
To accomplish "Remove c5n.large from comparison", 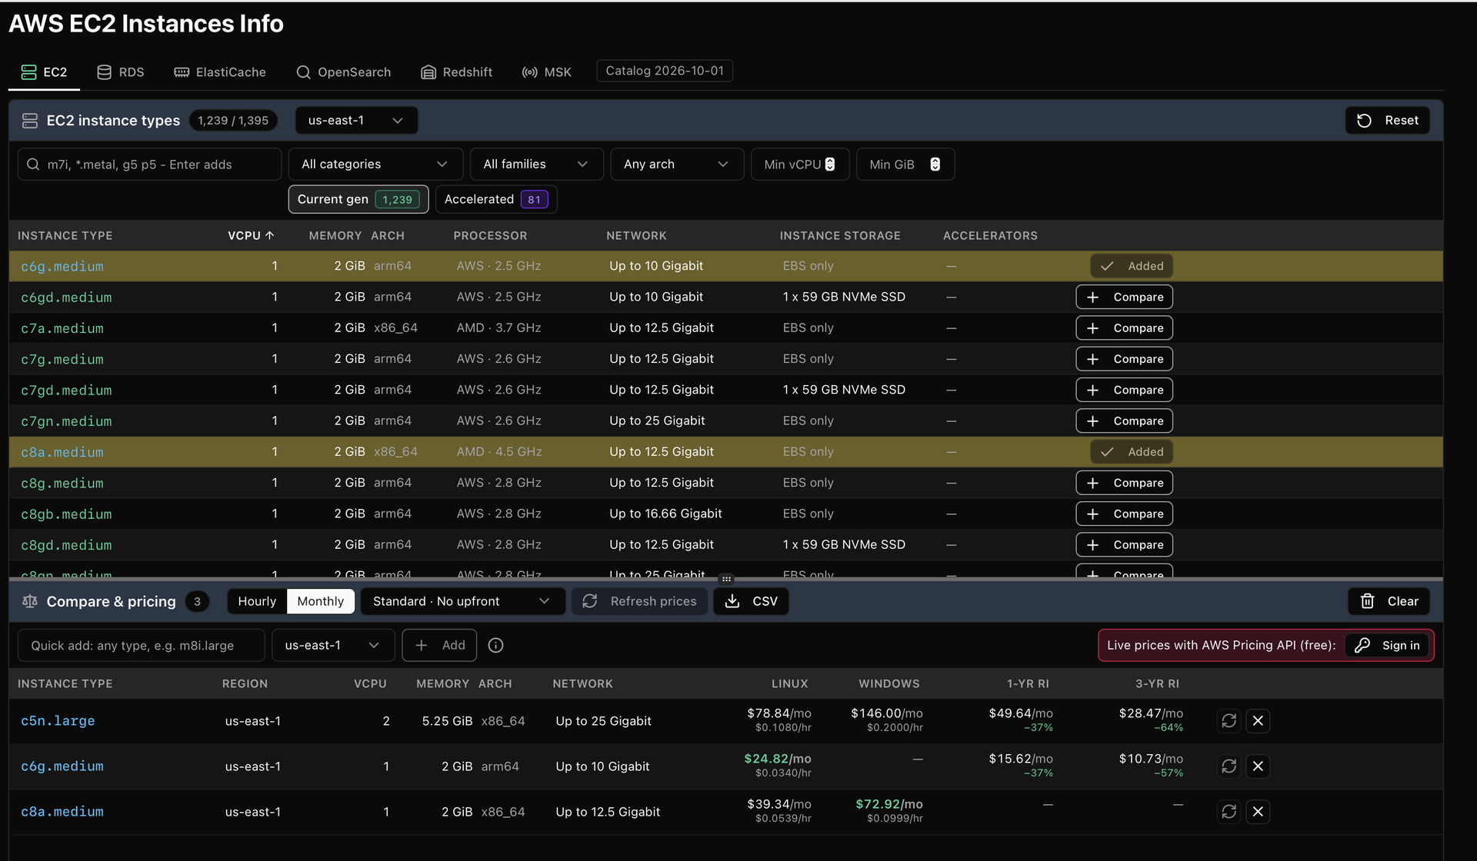I will pos(1258,721).
